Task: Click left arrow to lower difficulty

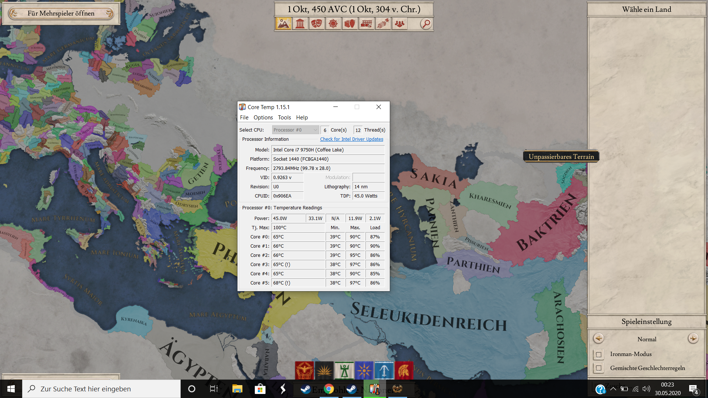Action: (598, 338)
